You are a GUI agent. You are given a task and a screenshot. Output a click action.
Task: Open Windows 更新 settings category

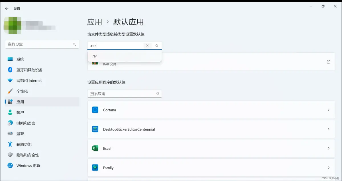[42, 166]
